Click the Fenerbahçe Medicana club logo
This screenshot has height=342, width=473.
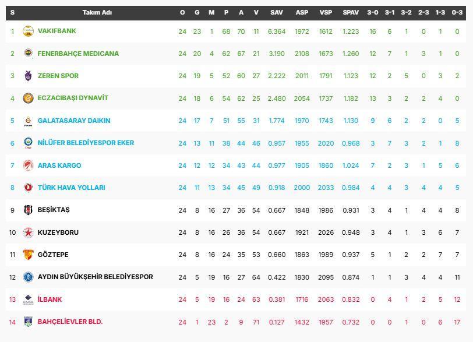(x=28, y=54)
